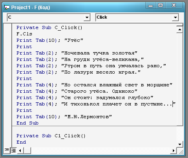The height and width of the screenshot is (158, 188).
Task: Click the horizontal scrollbar left arrow
Action: [20, 150]
